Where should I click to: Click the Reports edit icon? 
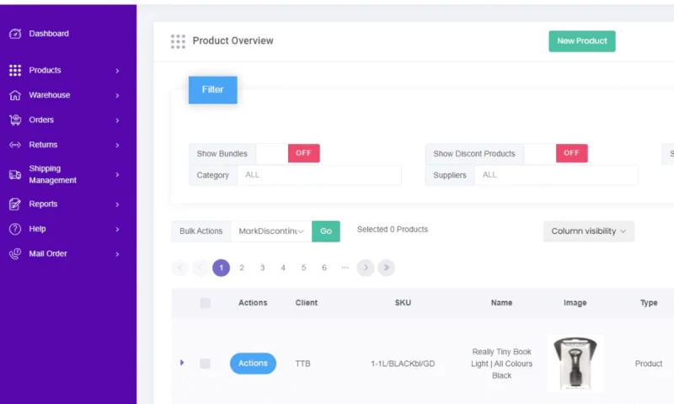tap(15, 204)
